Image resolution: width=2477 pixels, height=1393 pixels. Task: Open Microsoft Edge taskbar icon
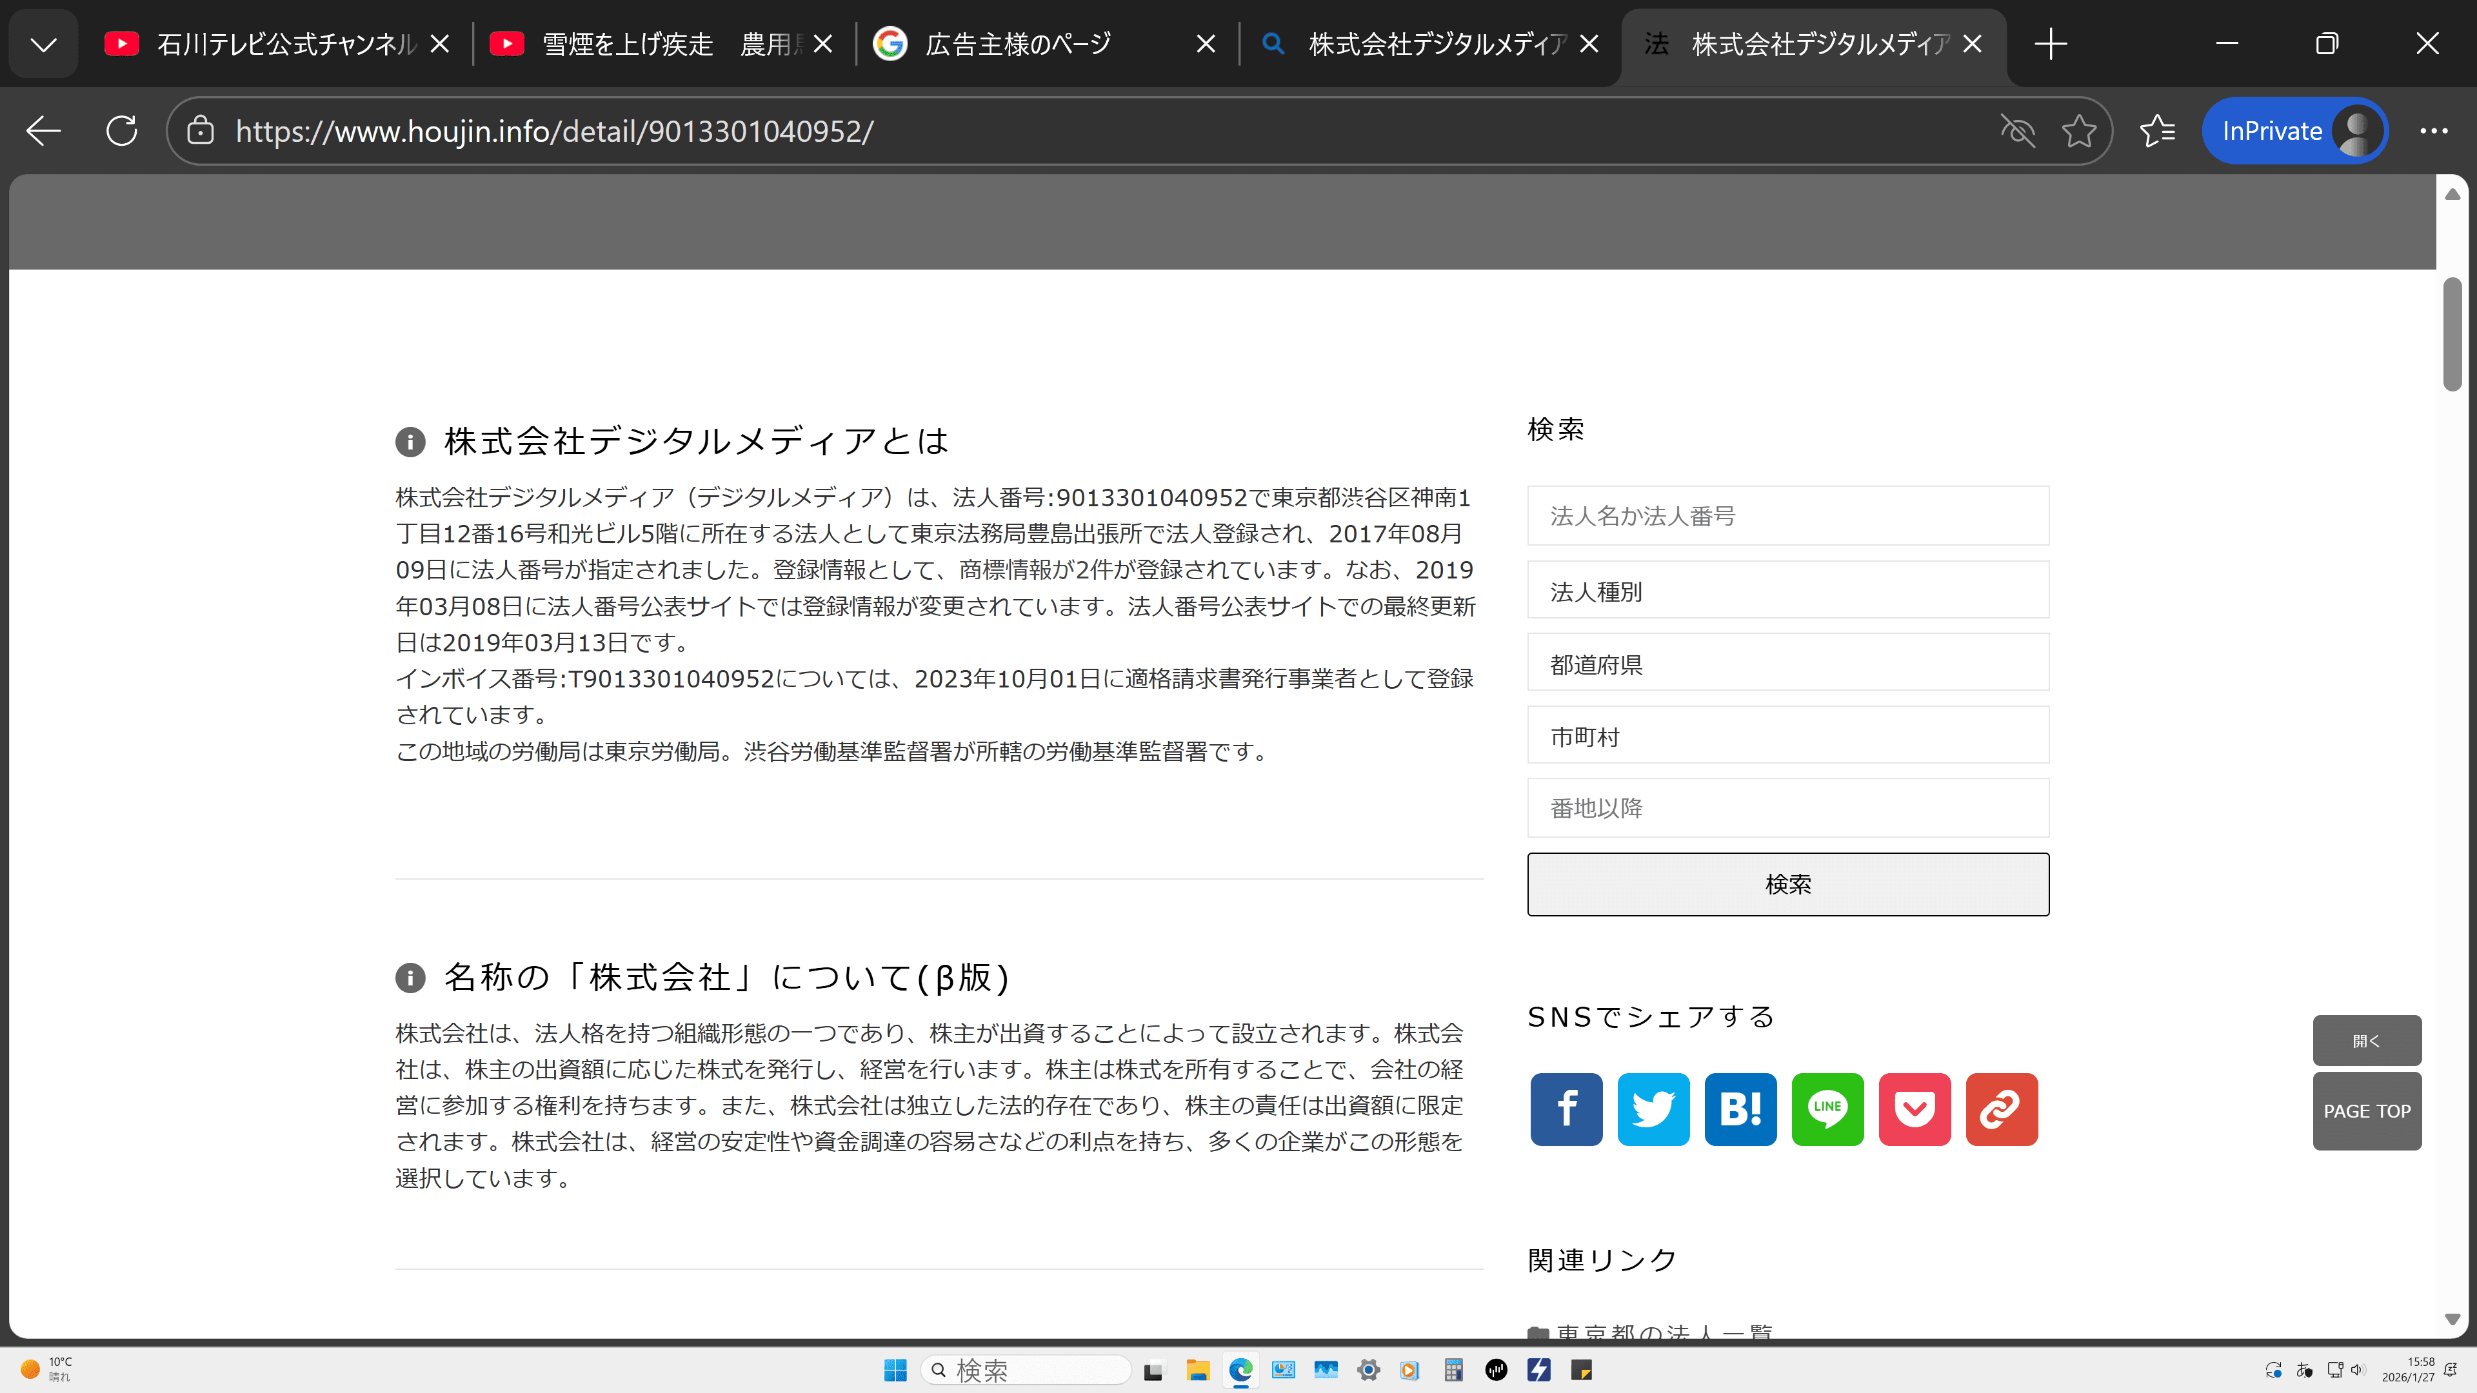1240,1370
